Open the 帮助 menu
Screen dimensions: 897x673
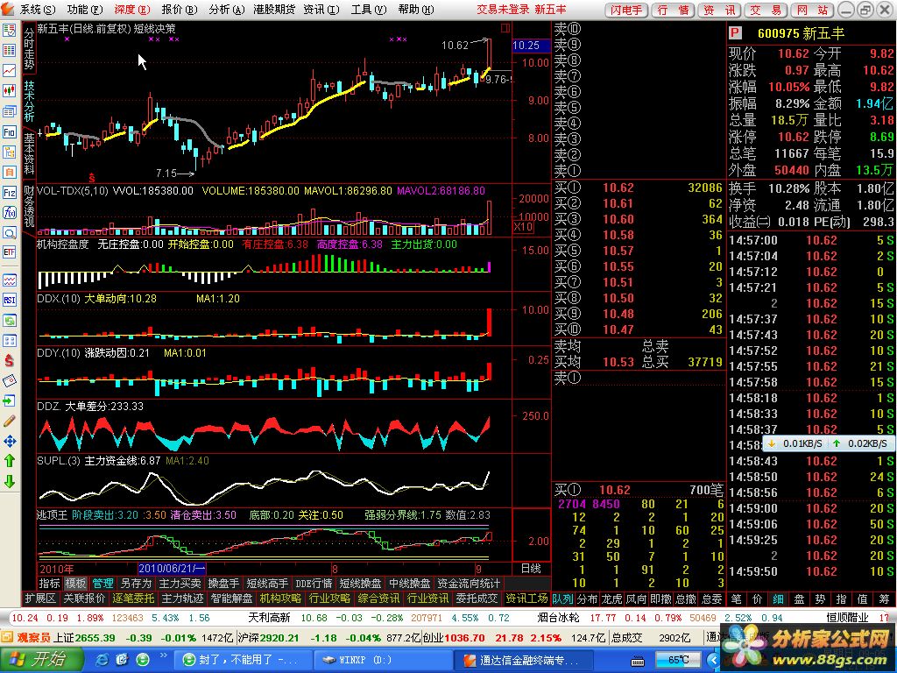coord(416,9)
